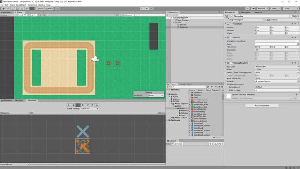Screen dimensions: 300x169
Task: Toggle Scene view 2D mode
Action: [x=20, y=15]
